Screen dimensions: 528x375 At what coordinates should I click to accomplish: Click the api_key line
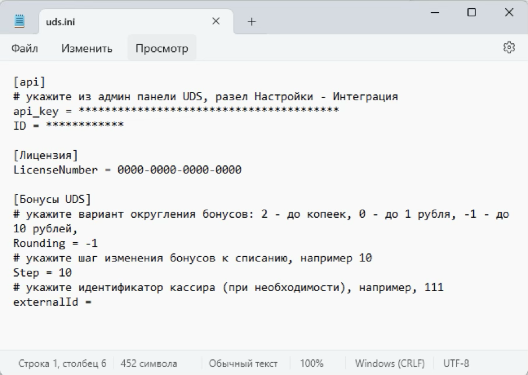coord(176,111)
